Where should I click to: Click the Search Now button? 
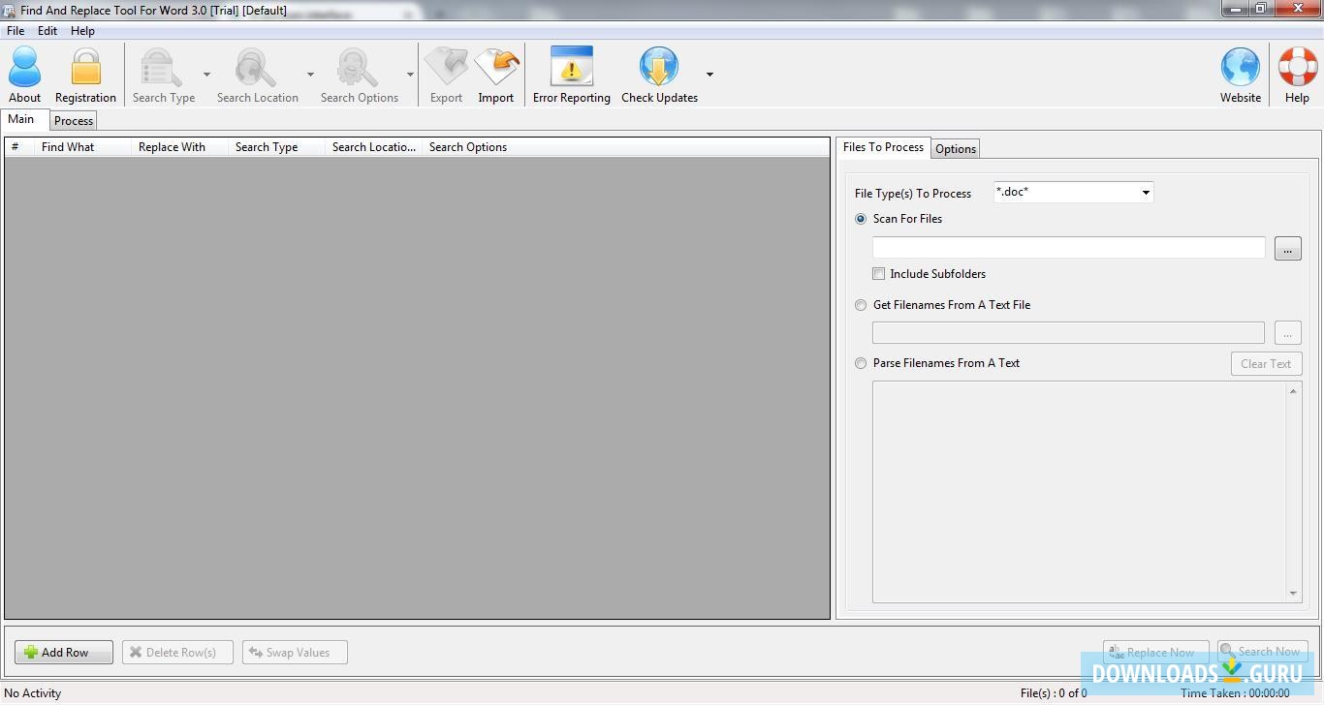(x=1263, y=652)
